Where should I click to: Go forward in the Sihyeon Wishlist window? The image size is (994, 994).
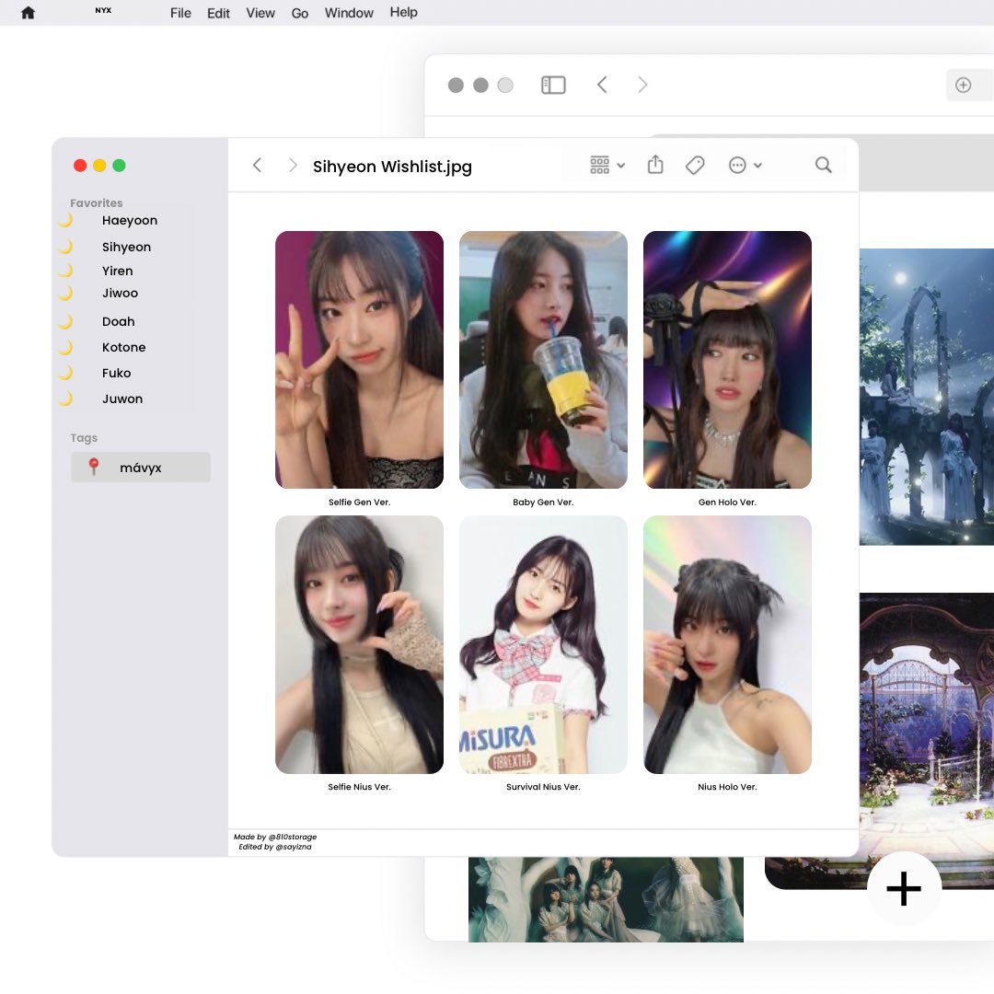pyautogui.click(x=293, y=166)
